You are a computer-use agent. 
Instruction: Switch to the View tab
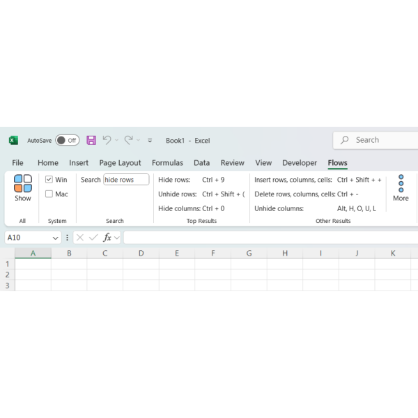coord(263,163)
